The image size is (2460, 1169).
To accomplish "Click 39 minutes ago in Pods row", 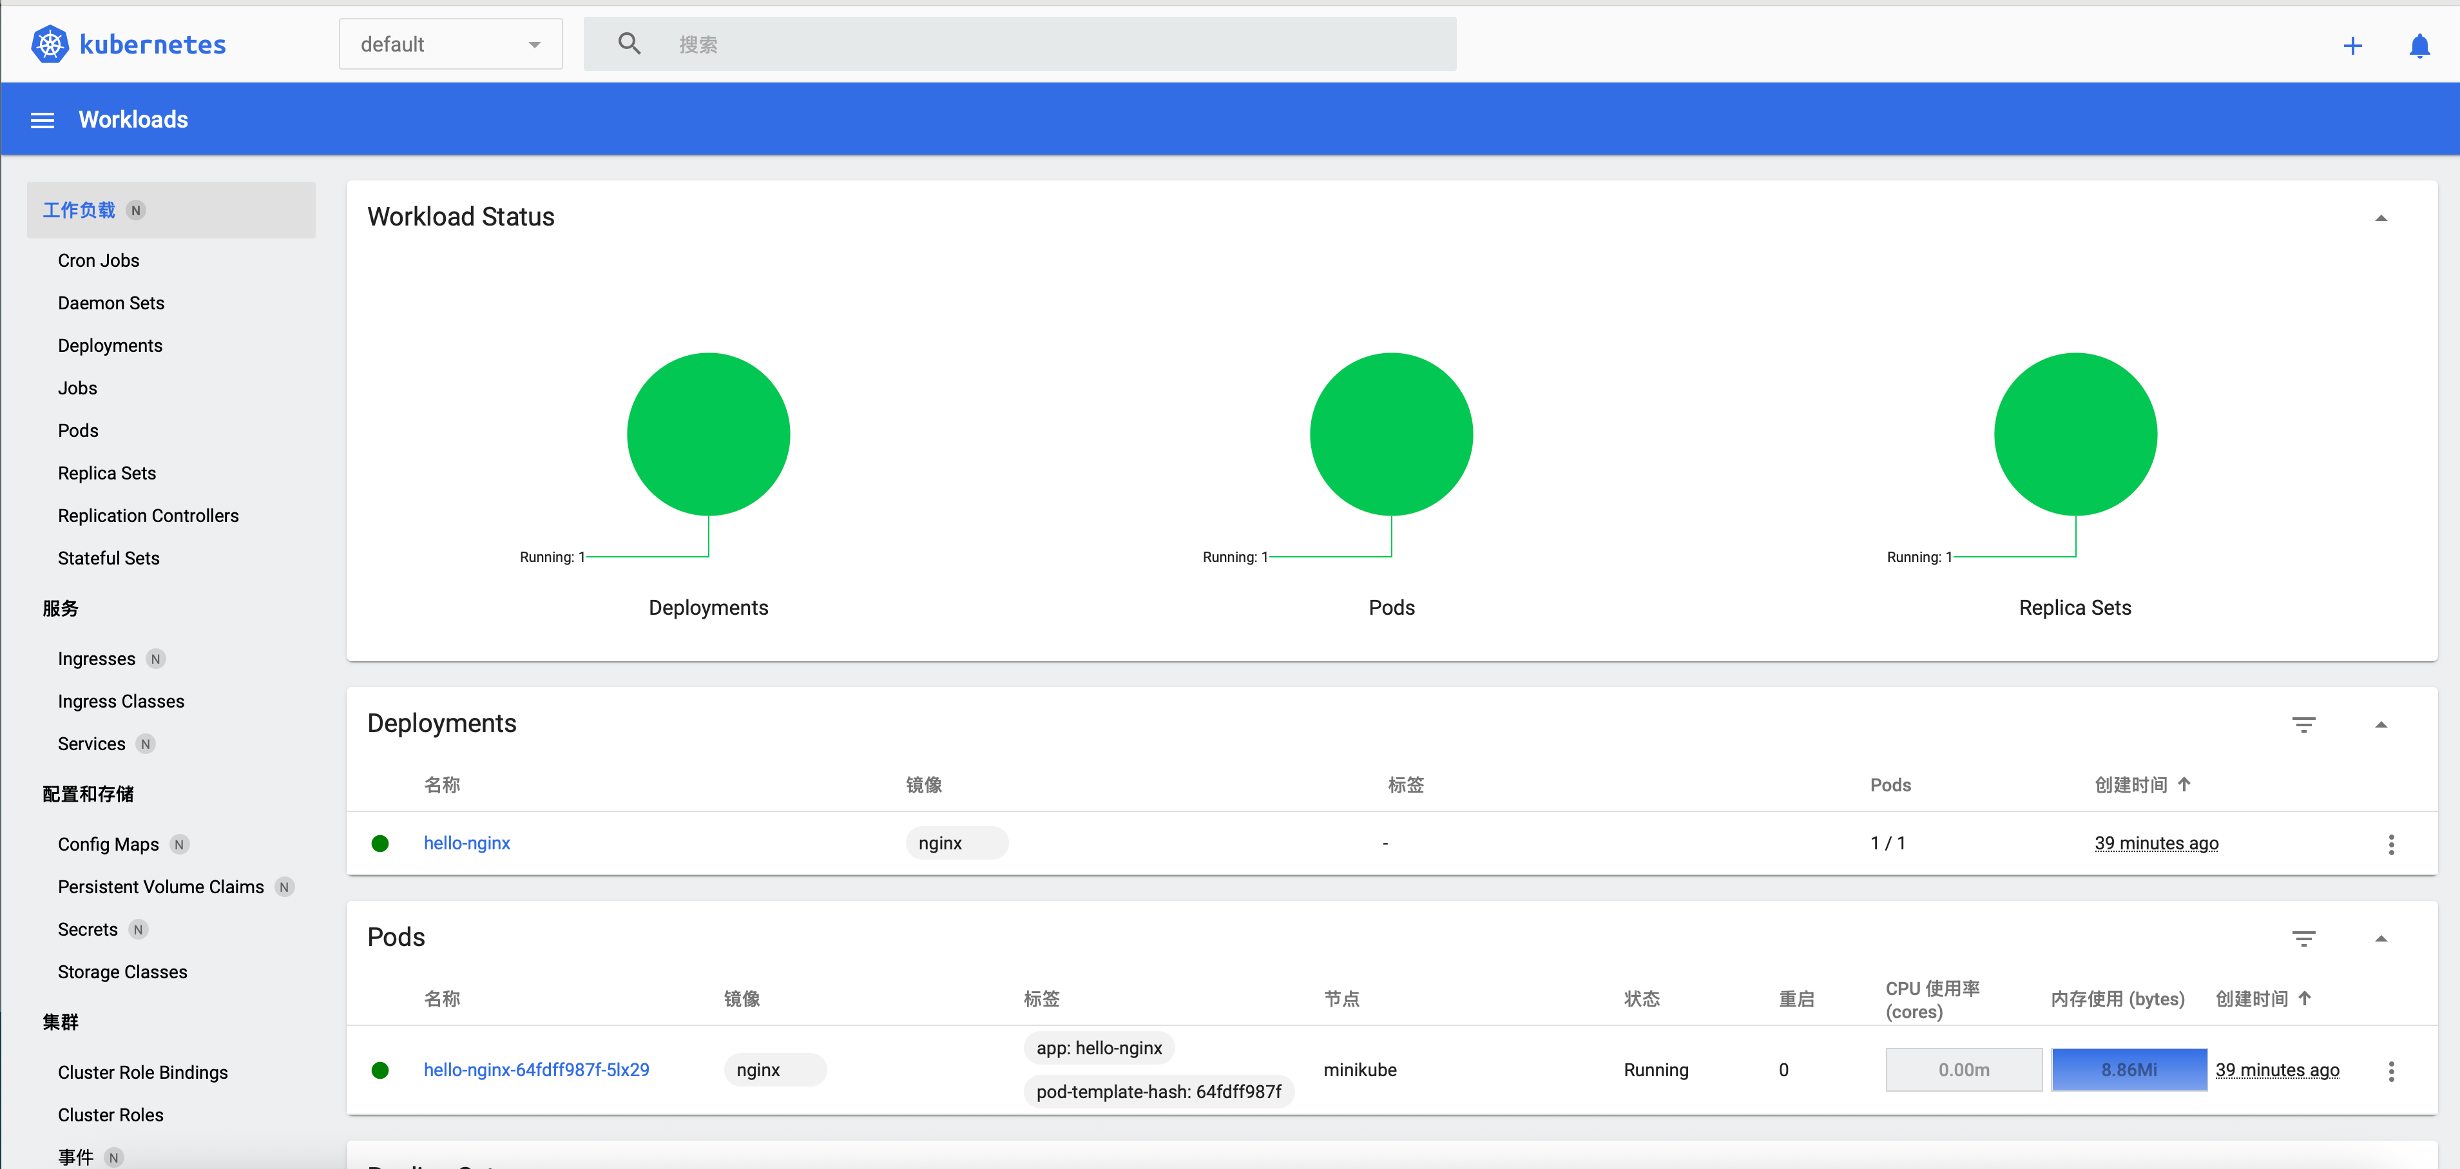I will coord(2278,1070).
